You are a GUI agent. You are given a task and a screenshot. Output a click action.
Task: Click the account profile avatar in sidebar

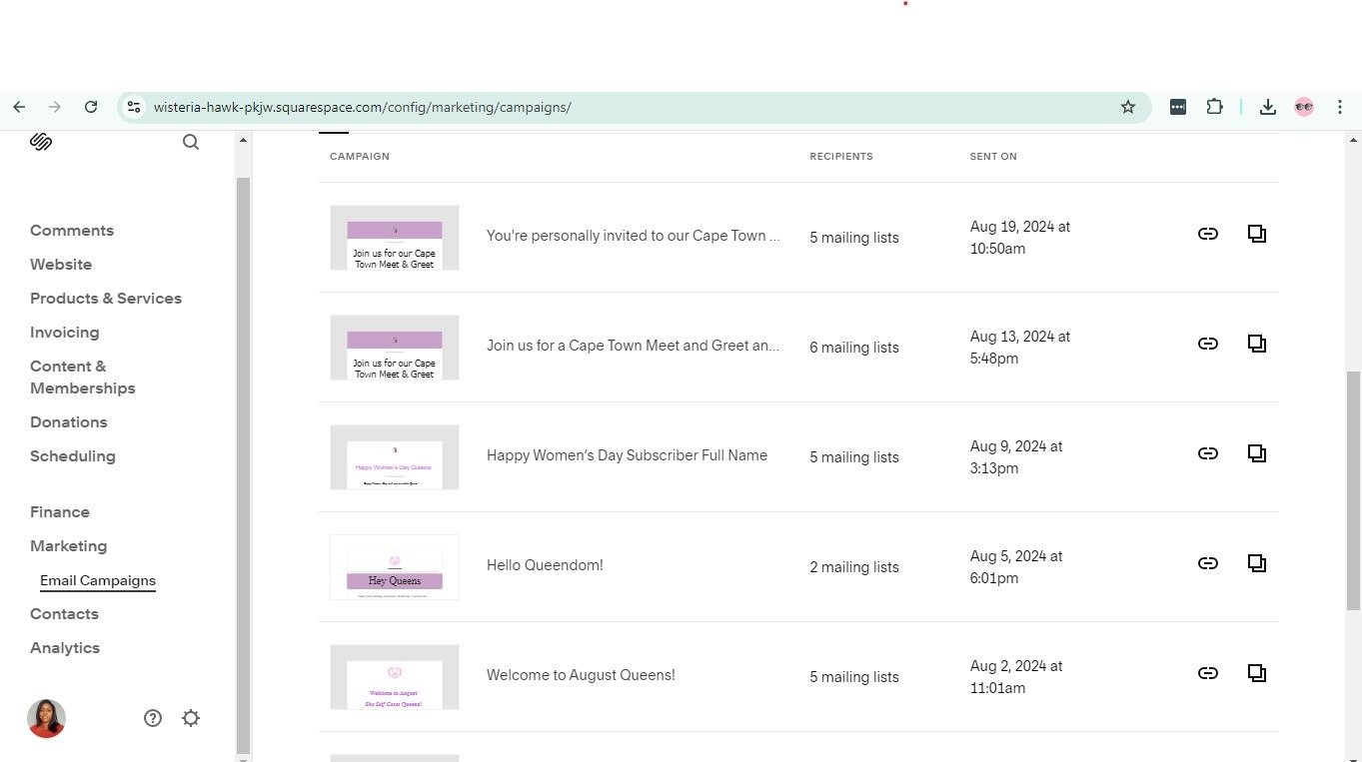pyautogui.click(x=46, y=718)
